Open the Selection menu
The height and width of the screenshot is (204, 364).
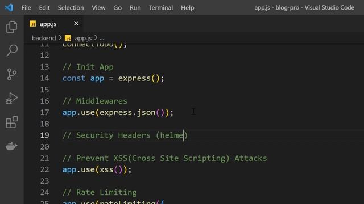[x=71, y=8]
